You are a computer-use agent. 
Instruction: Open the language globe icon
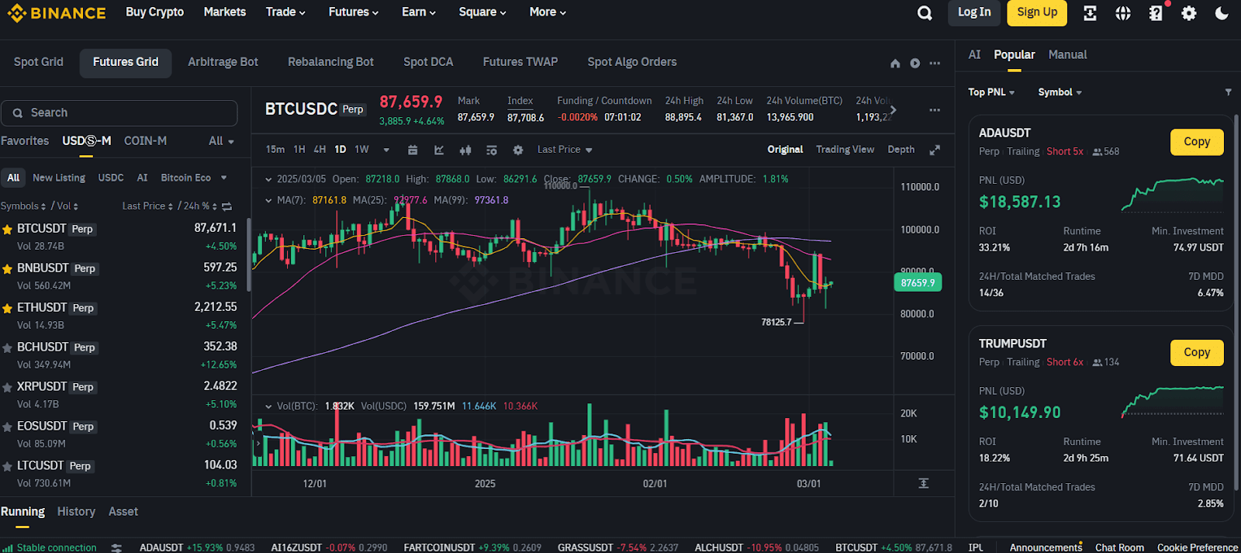click(x=1123, y=13)
